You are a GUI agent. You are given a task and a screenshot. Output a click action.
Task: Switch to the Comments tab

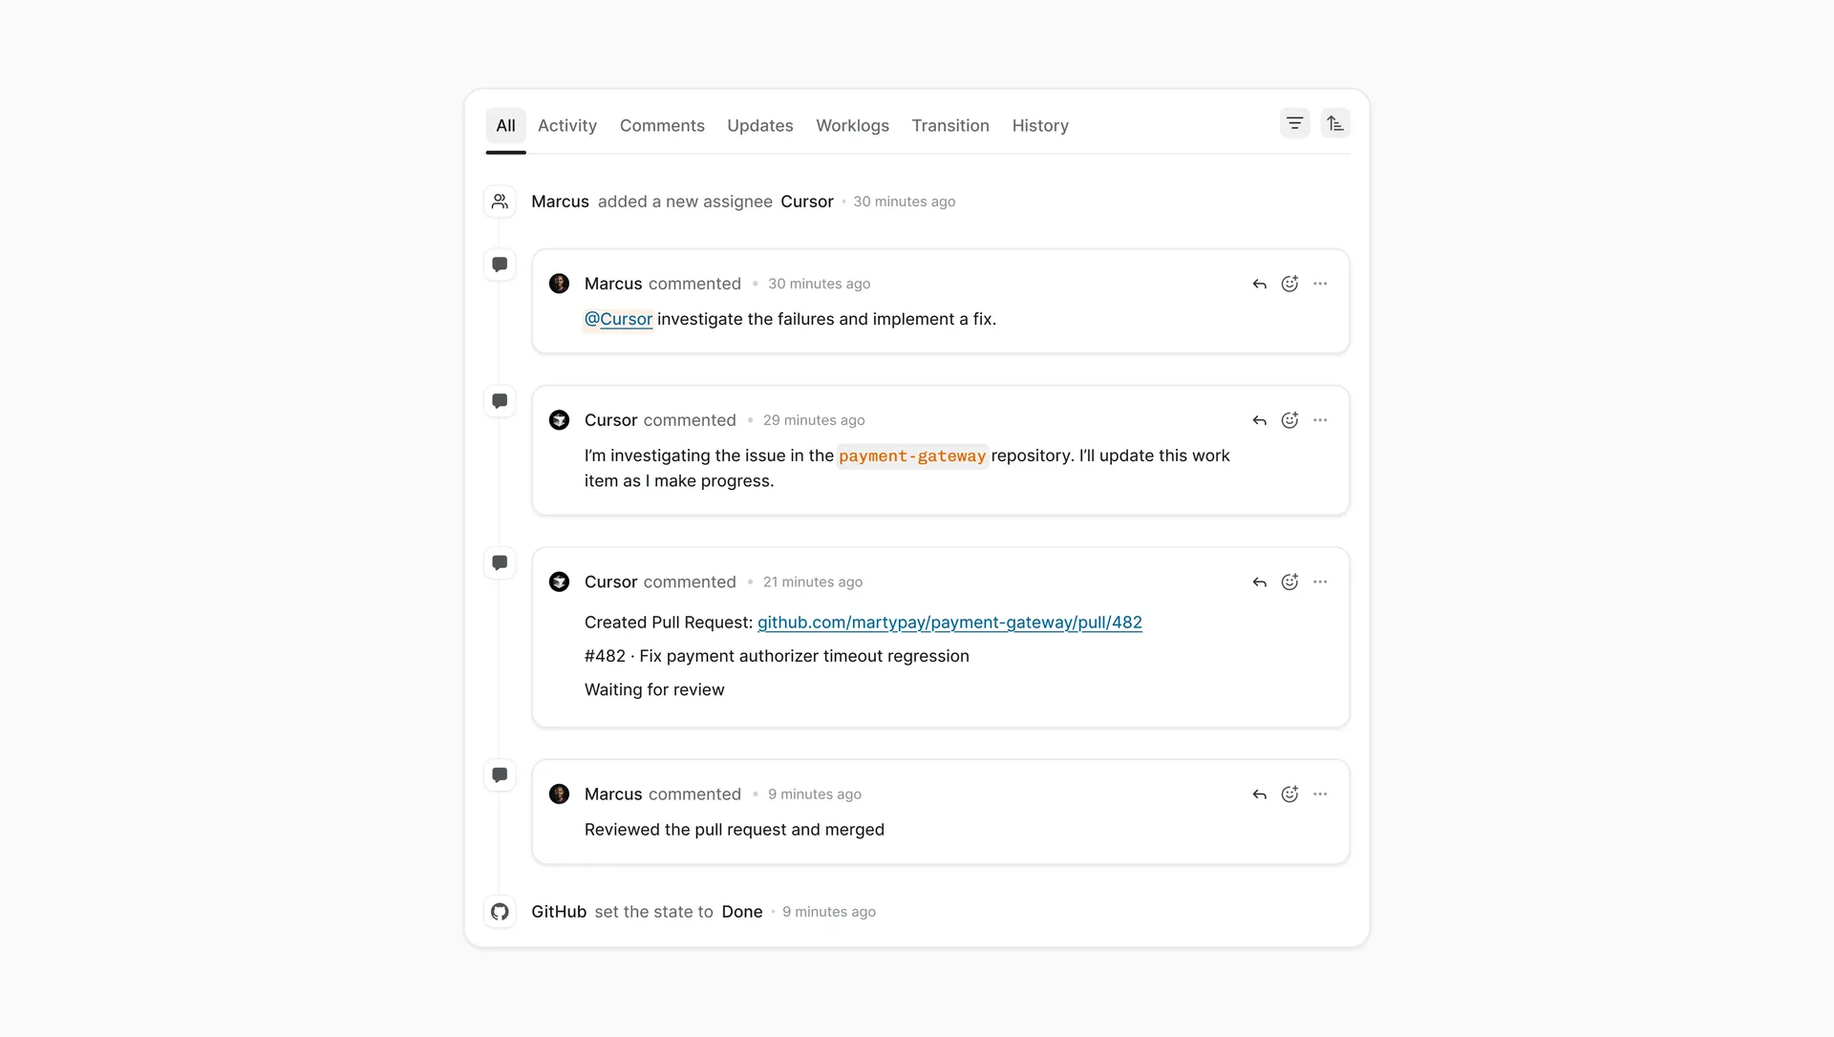pyautogui.click(x=662, y=125)
